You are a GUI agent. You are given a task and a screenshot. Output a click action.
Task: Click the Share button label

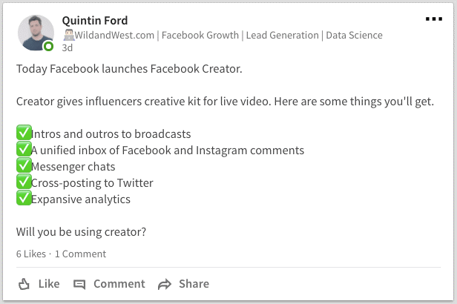pos(194,284)
